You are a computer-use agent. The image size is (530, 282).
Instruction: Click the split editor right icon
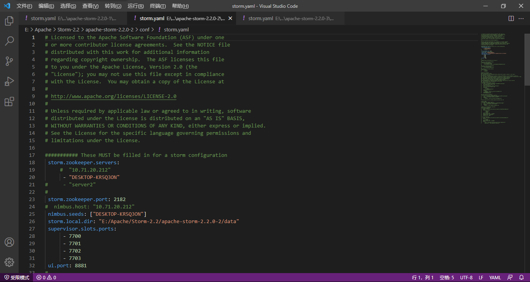click(511, 19)
